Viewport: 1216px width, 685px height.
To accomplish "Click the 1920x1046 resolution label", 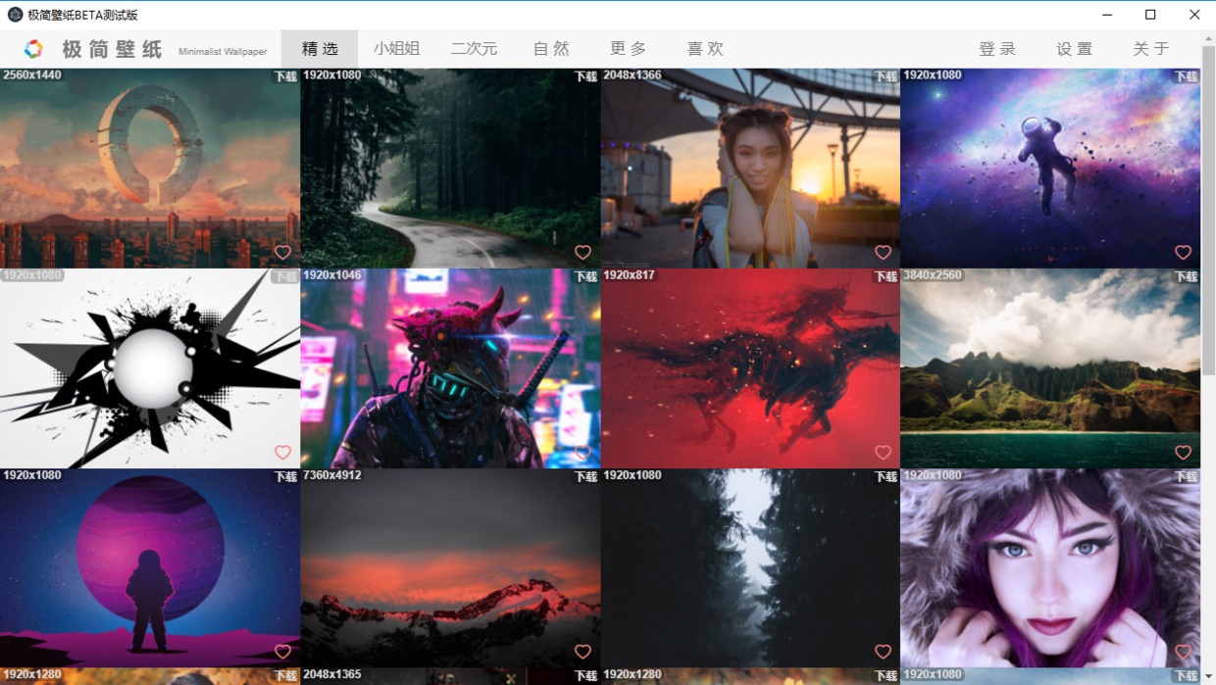I will pos(332,275).
